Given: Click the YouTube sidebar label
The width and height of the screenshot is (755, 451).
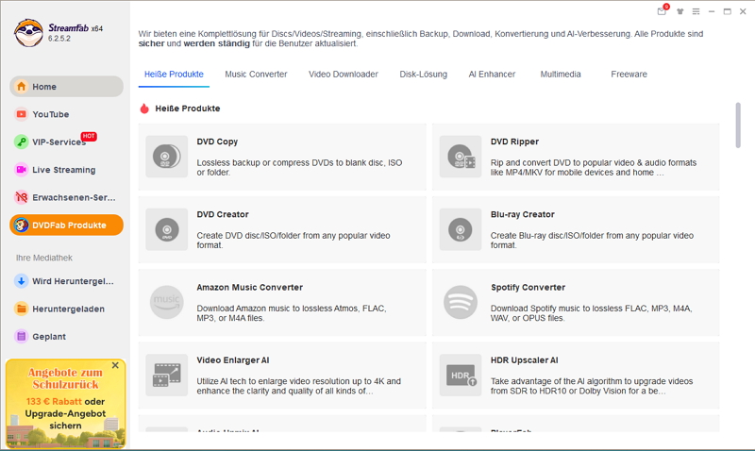Looking at the screenshot, I should tap(51, 114).
